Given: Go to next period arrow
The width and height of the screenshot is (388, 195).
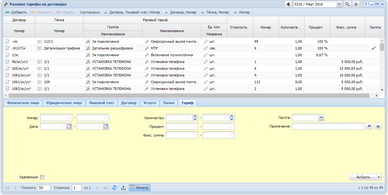Looking at the screenshot, I should point(356,4).
